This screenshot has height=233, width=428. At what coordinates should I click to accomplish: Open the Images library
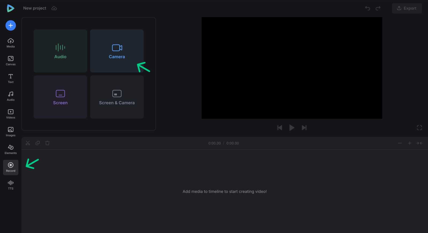11,132
